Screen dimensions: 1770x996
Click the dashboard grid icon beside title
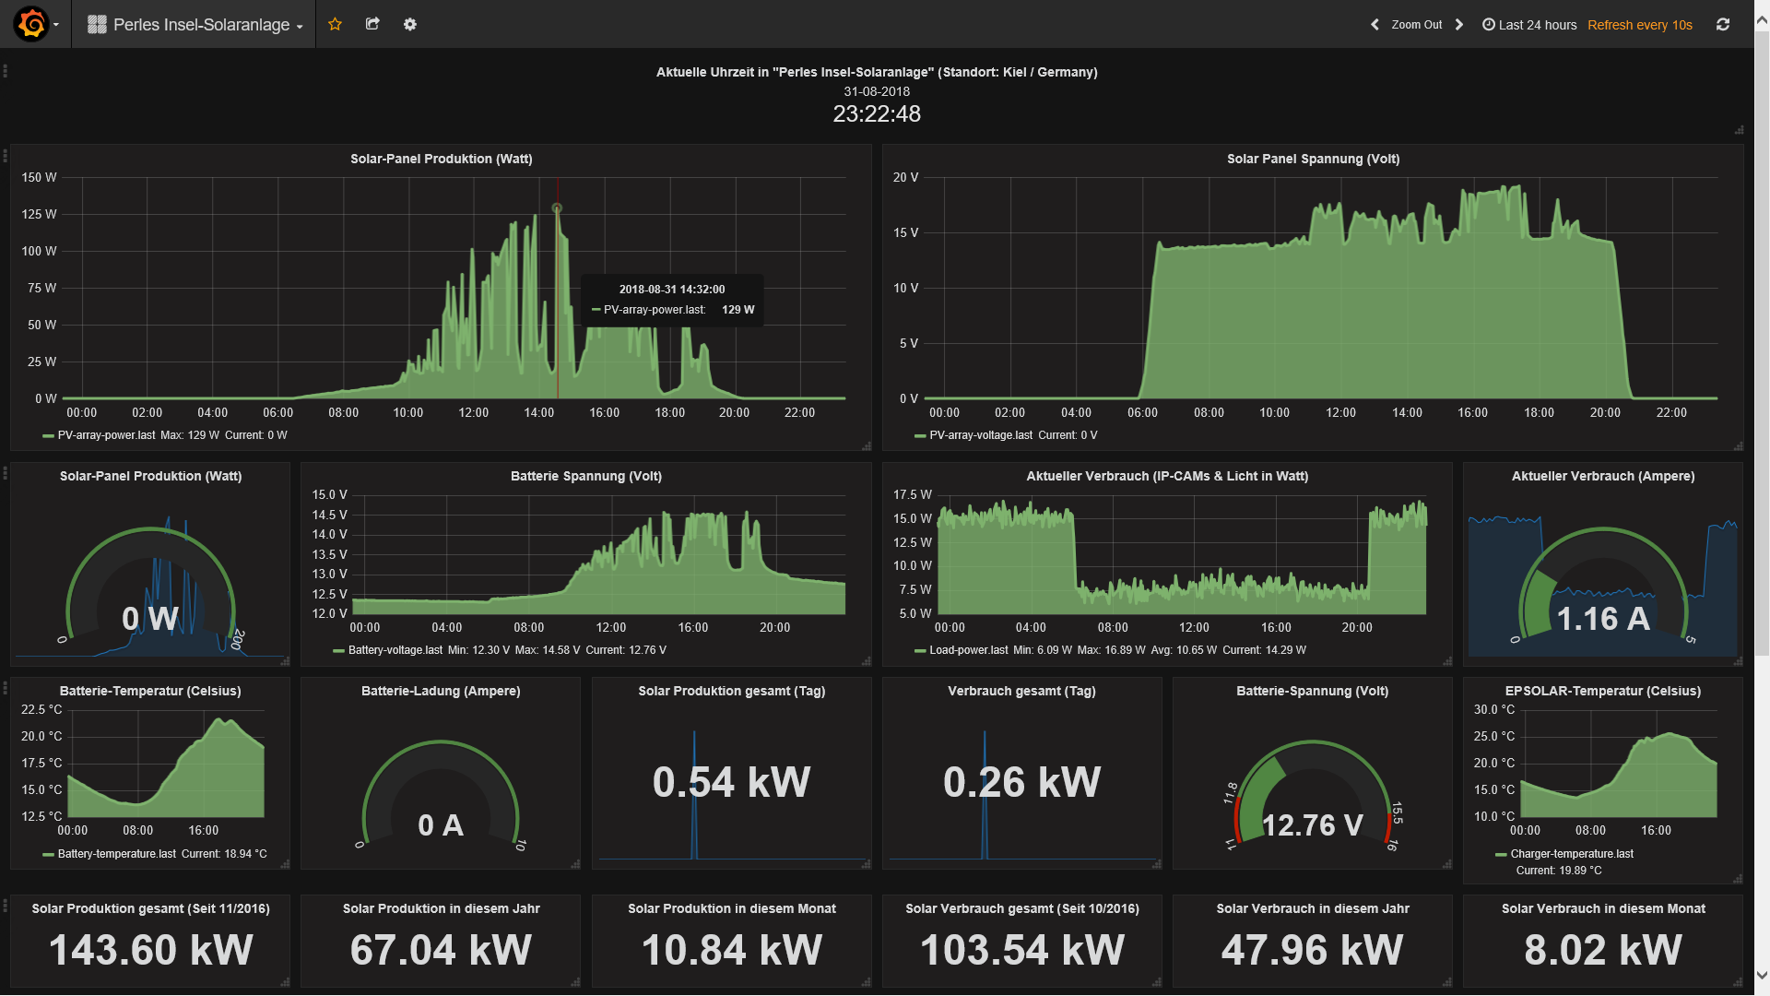97,25
